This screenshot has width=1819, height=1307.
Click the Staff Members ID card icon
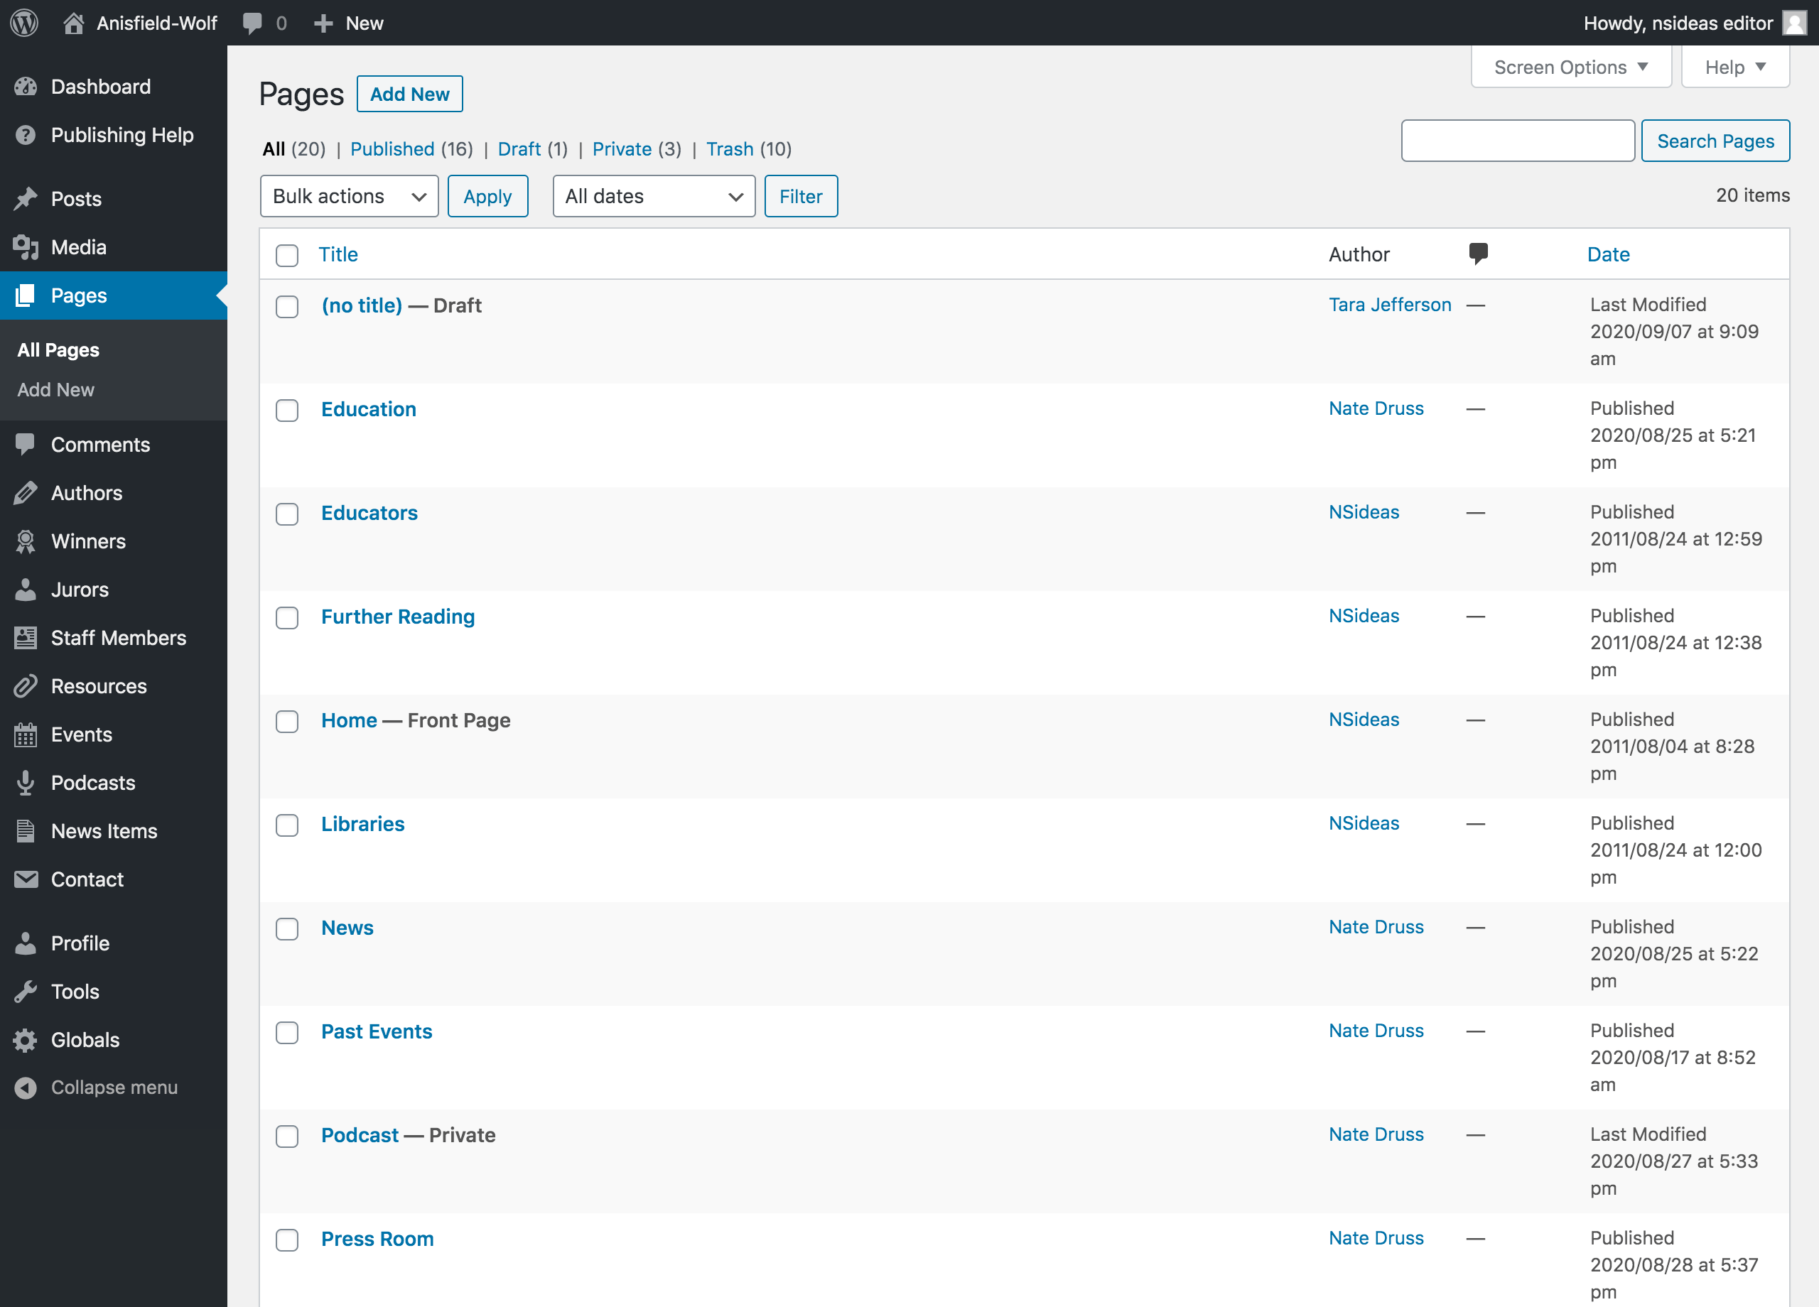[x=26, y=637]
